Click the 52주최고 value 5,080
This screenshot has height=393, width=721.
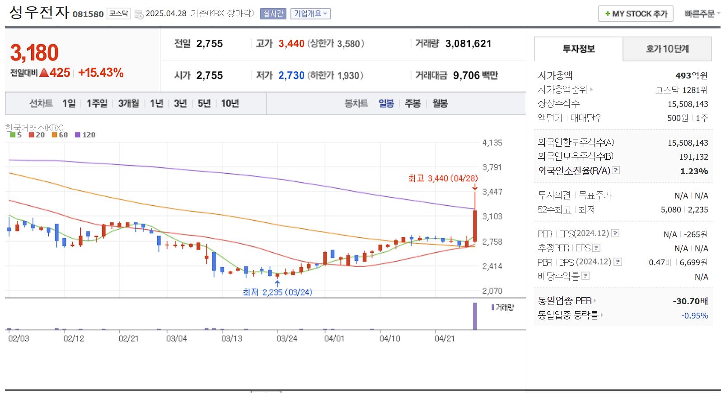tap(670, 209)
